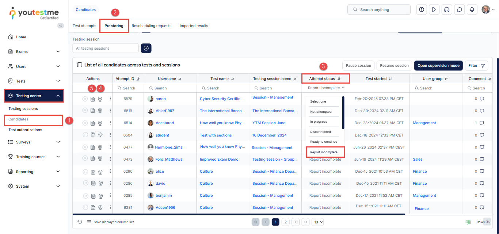
Task: Click the headphones support icon
Action: (x=447, y=9)
